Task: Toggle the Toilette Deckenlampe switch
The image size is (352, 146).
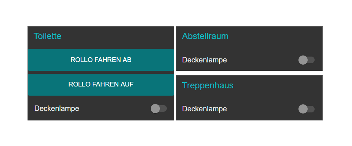Action: (x=159, y=108)
